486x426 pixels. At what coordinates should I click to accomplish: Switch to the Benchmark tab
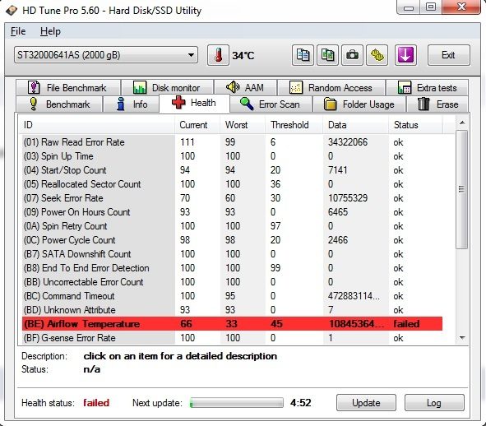click(x=59, y=104)
